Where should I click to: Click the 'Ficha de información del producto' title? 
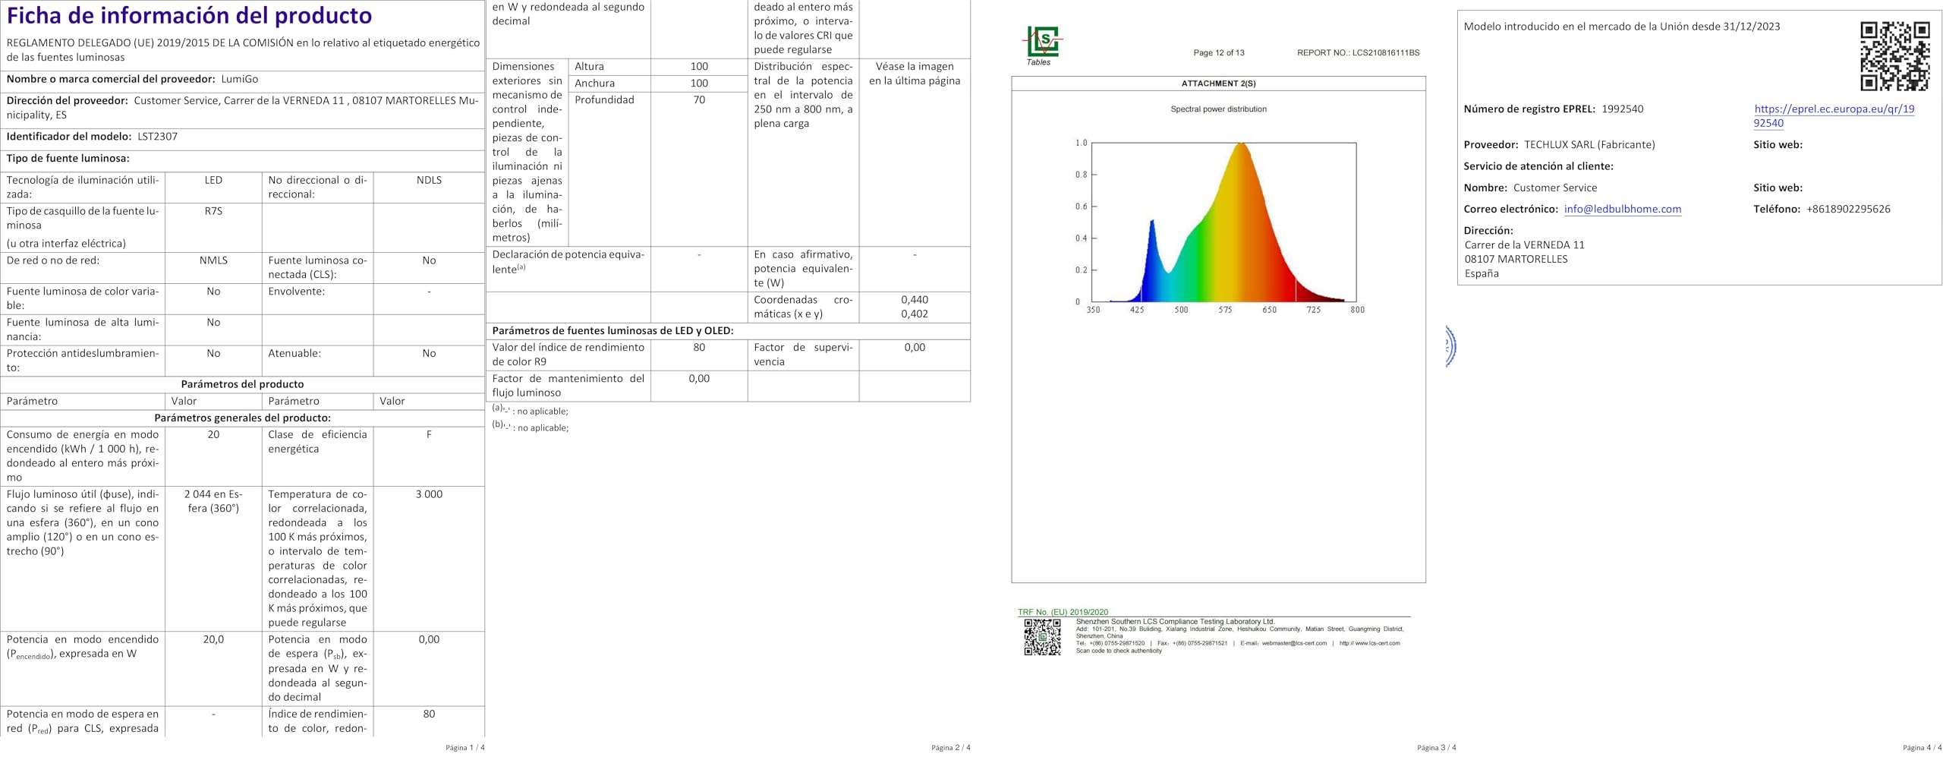pyautogui.click(x=190, y=15)
